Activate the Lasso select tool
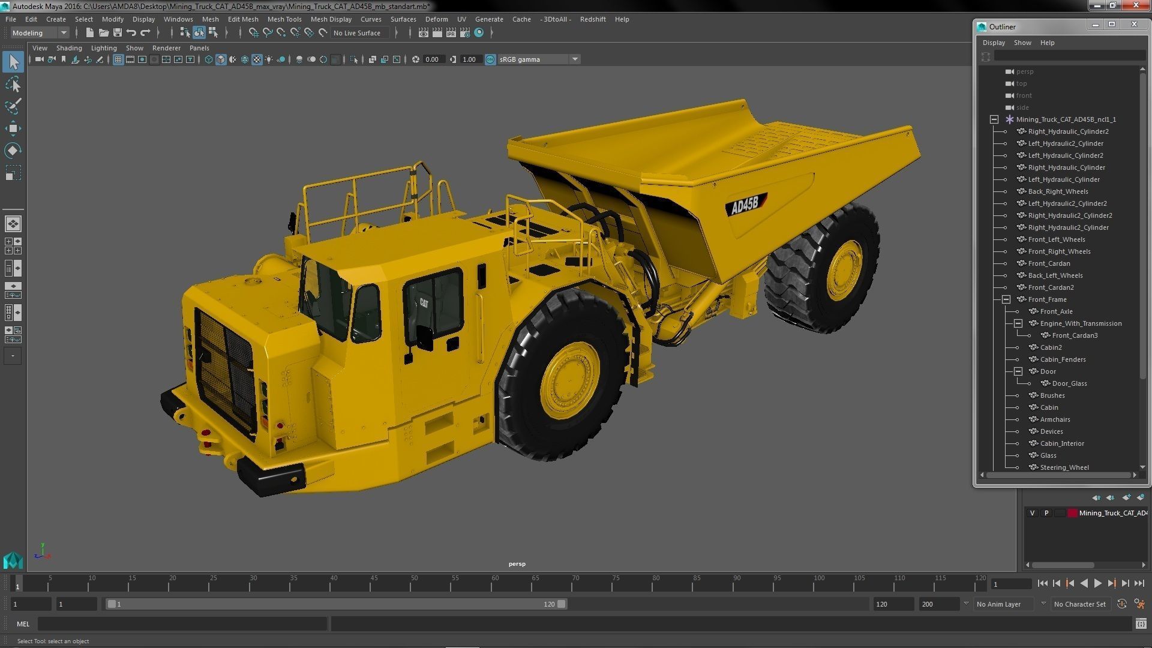 click(13, 85)
